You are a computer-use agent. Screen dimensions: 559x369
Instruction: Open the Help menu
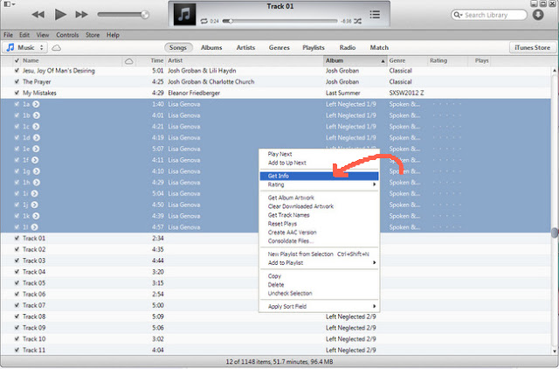[113, 35]
